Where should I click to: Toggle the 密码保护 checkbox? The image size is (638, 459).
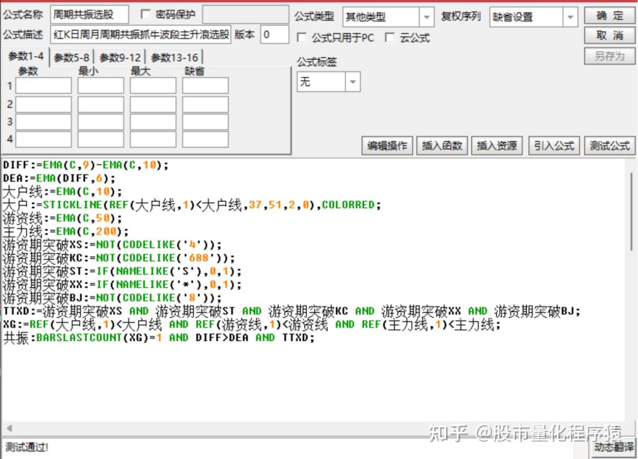(145, 14)
